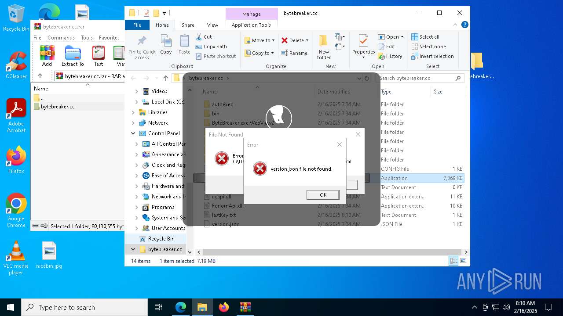Select bytebreaker.cc folder in WinRAR list

coord(58,107)
